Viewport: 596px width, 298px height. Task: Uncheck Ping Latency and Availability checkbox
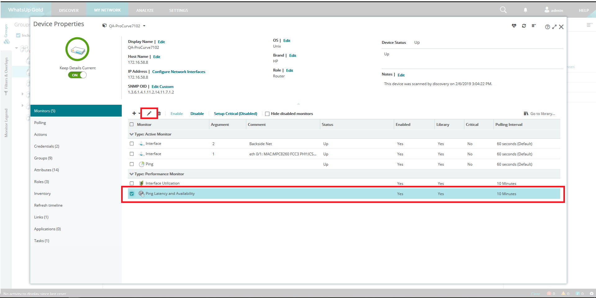pos(132,194)
